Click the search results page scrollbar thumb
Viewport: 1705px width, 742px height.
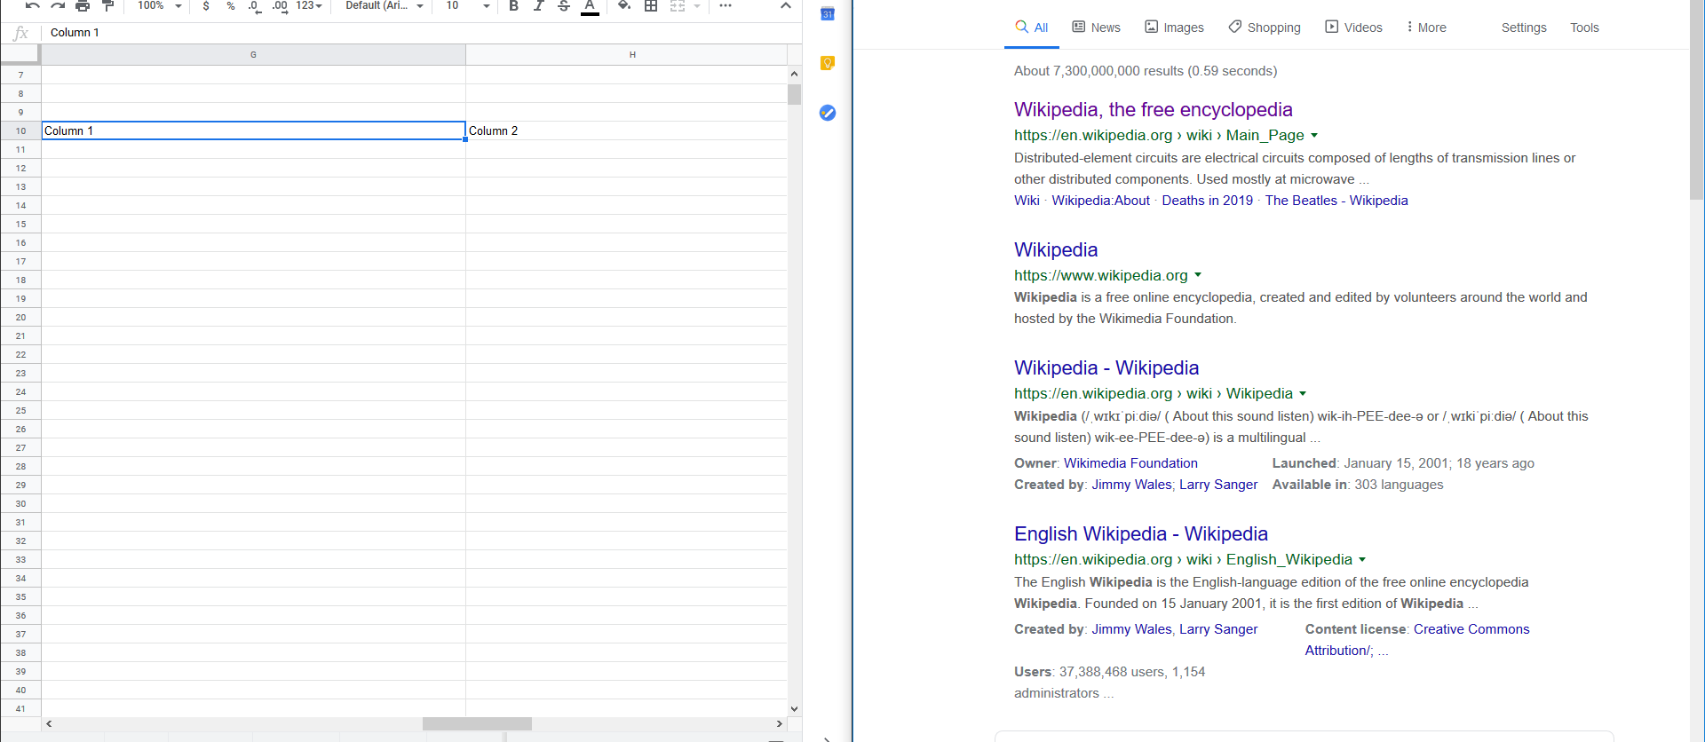[1697, 99]
